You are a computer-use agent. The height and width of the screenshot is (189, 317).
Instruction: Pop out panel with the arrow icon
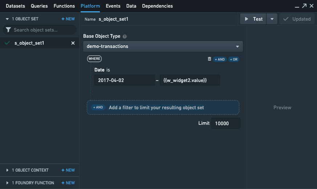[x=304, y=6]
